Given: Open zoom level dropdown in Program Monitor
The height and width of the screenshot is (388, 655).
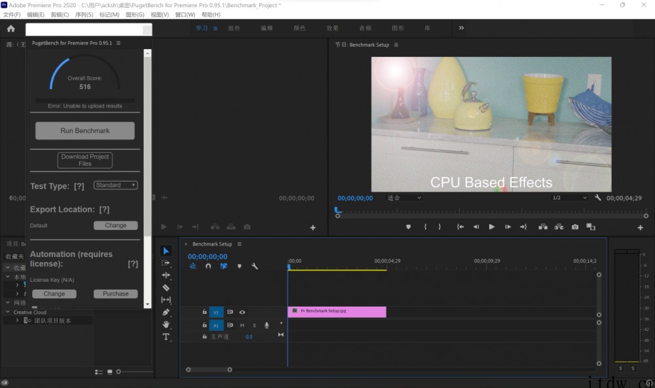Looking at the screenshot, I should click(x=404, y=198).
